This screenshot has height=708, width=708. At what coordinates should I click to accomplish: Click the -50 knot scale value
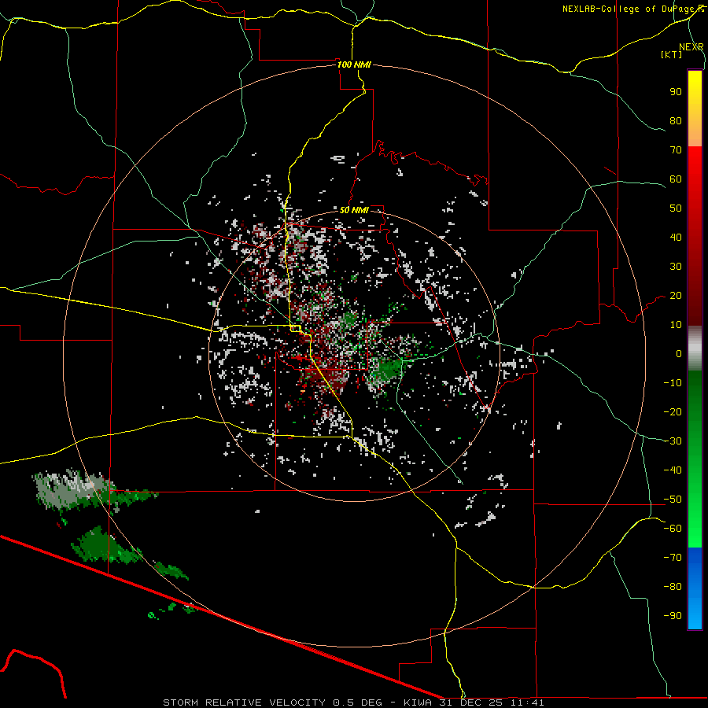673,500
